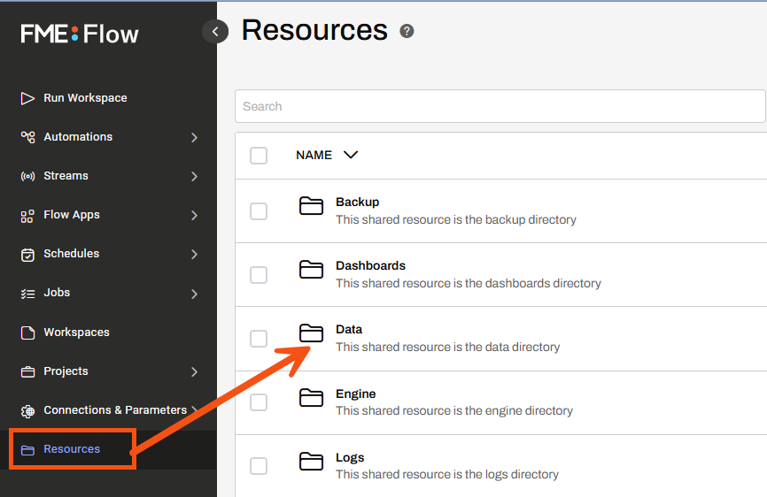Expand the Flow Apps submenu chevron
Viewport: 767px width, 497px height.
point(194,215)
